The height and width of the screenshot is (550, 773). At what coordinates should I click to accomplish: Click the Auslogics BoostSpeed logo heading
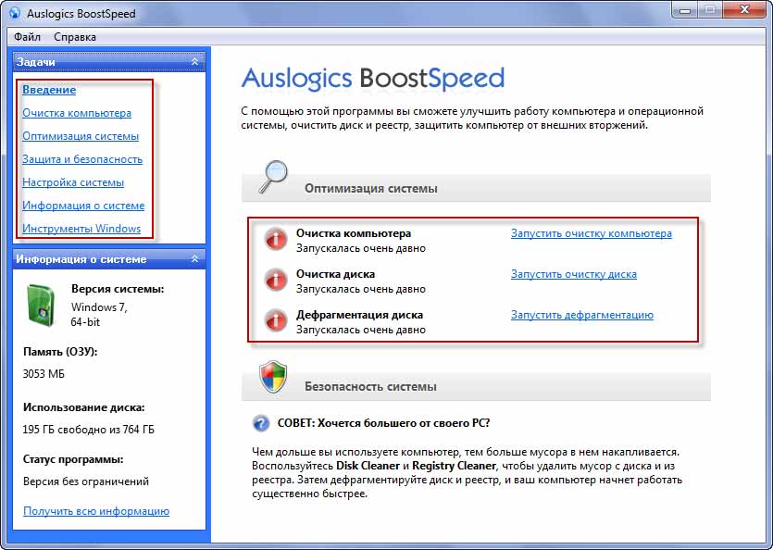click(373, 79)
